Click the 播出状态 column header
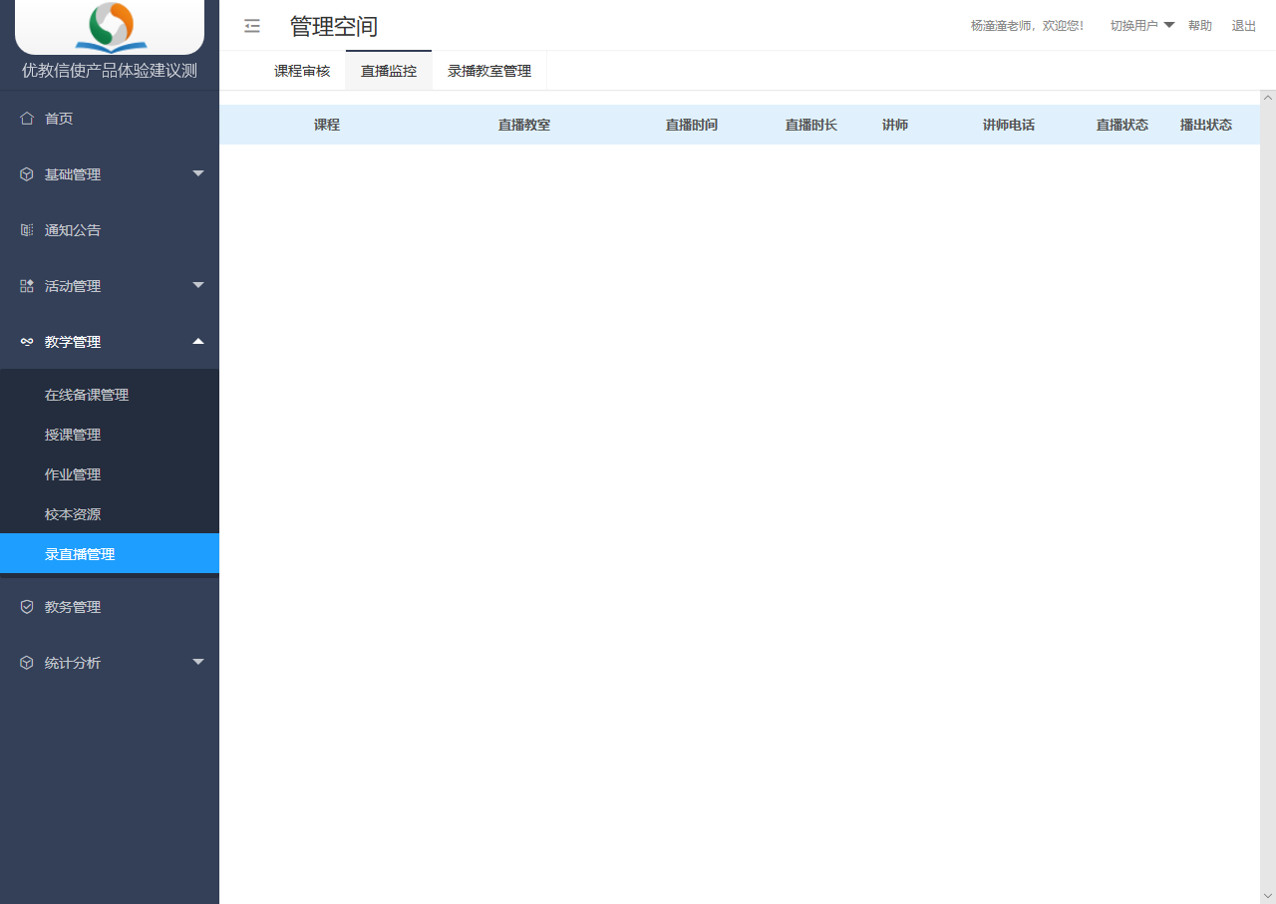1276x904 pixels. (1206, 126)
